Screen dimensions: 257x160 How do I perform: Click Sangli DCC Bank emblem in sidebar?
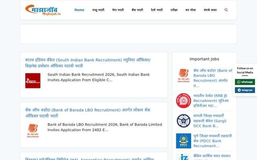[x=184, y=121]
